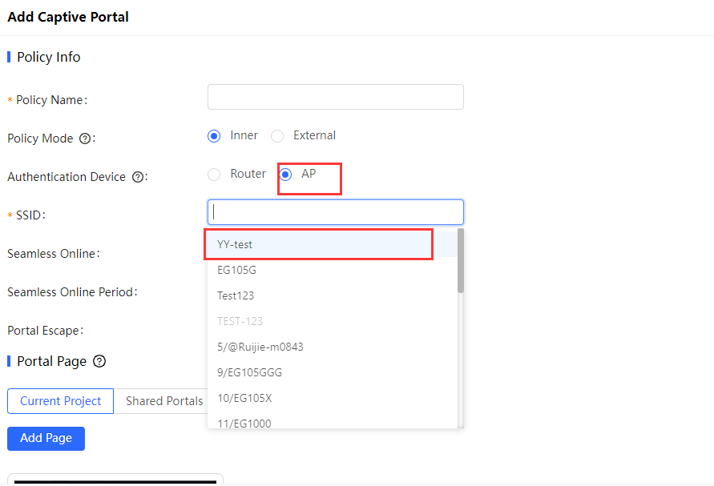
Task: Select Inner policy mode
Action: click(x=214, y=136)
